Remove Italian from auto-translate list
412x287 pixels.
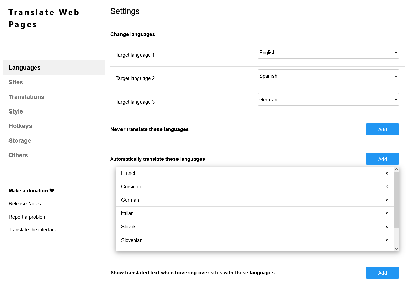click(387, 213)
